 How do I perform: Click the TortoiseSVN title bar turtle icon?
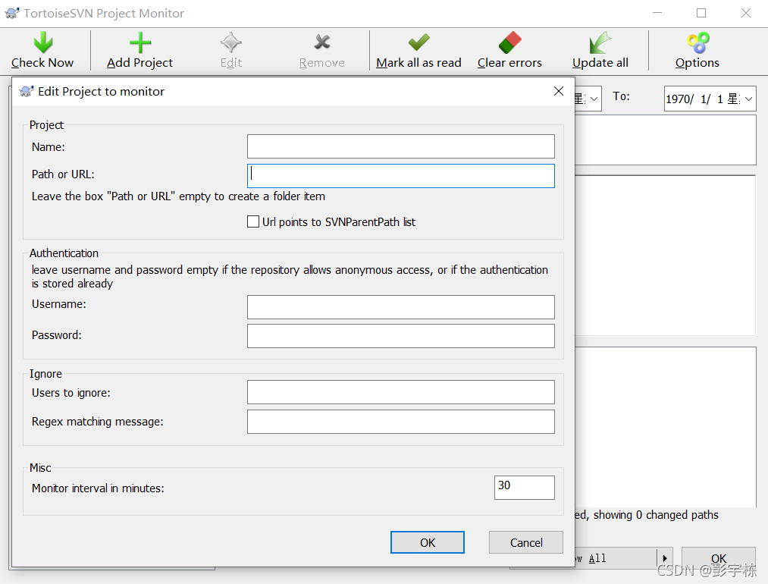point(12,13)
